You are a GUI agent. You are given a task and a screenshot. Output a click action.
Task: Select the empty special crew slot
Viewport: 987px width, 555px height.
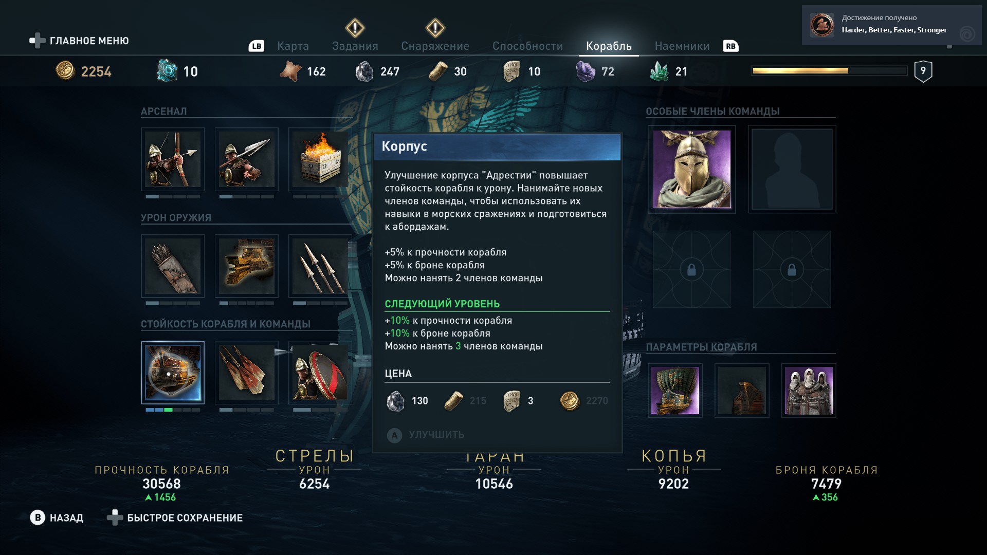[x=792, y=169]
